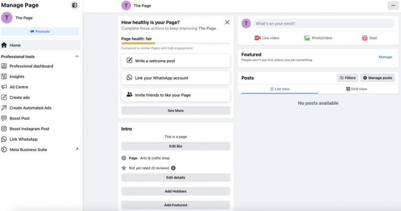Image resolution: width=401 pixels, height=211 pixels.
Task: Expand actions with See More
Action: click(x=175, y=111)
